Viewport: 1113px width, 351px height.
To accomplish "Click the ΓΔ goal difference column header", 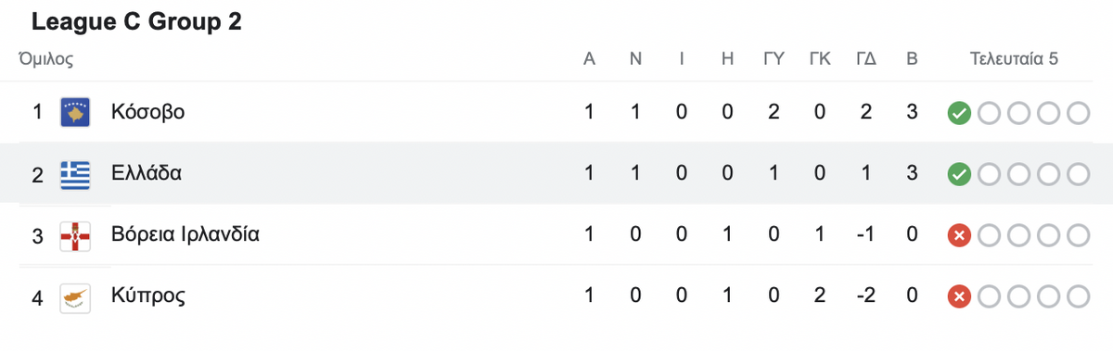I will [867, 59].
